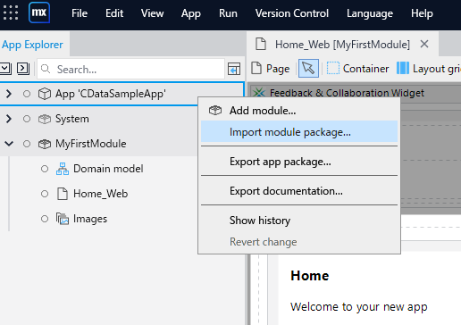Expand the App 'CDataSampleApp' node
This screenshot has width=461, height=325.
click(x=9, y=94)
